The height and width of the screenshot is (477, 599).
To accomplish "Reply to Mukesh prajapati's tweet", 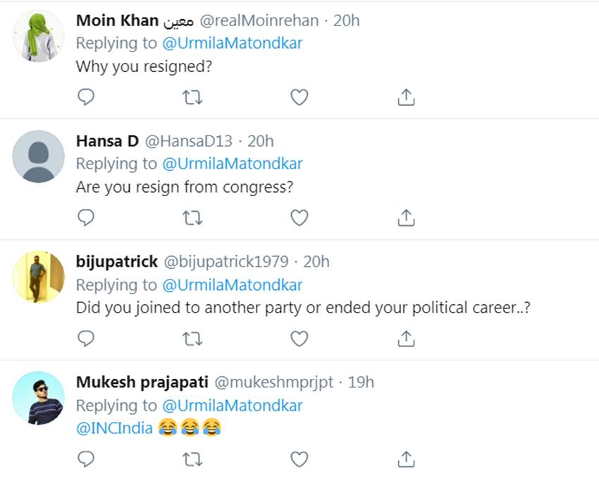I will (x=86, y=459).
